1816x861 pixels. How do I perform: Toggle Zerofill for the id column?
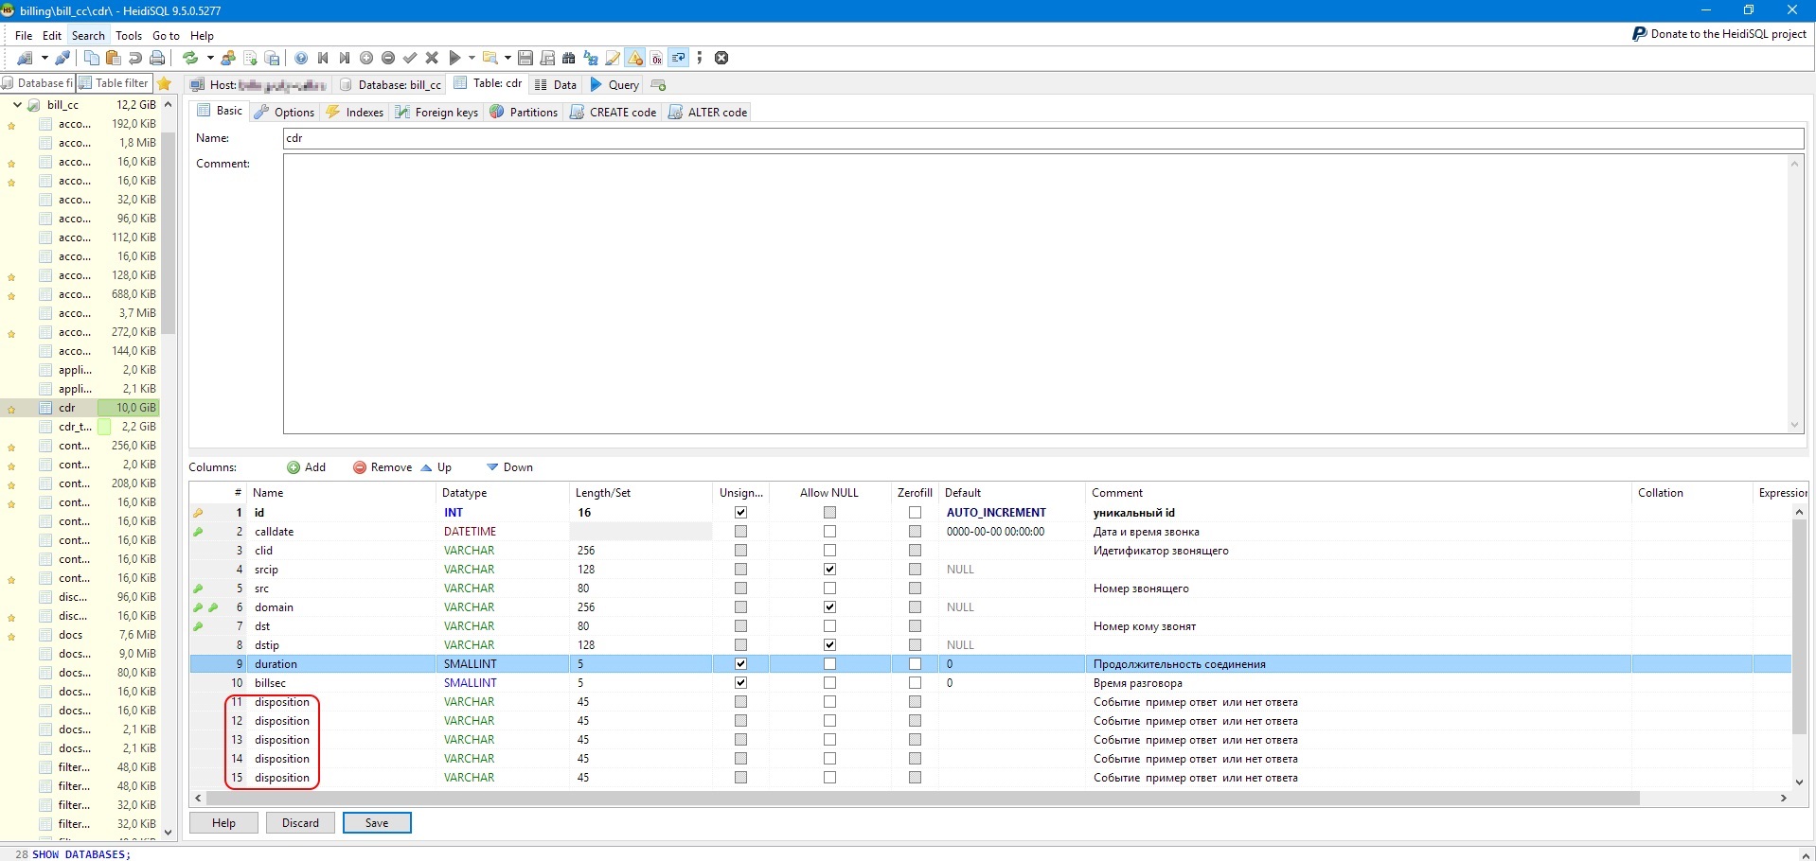pos(914,512)
